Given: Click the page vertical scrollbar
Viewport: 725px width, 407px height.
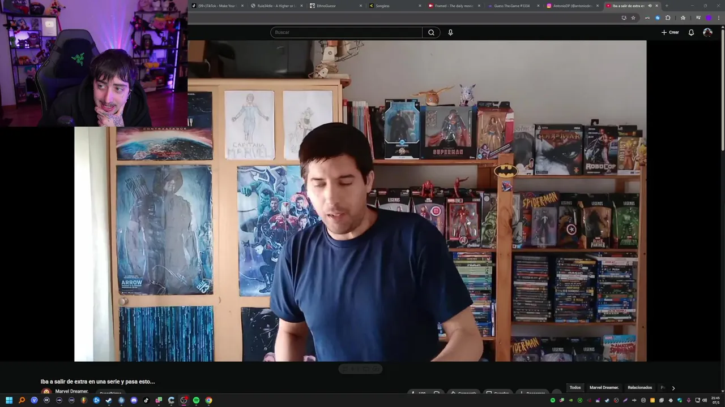Looking at the screenshot, I should (722, 90).
